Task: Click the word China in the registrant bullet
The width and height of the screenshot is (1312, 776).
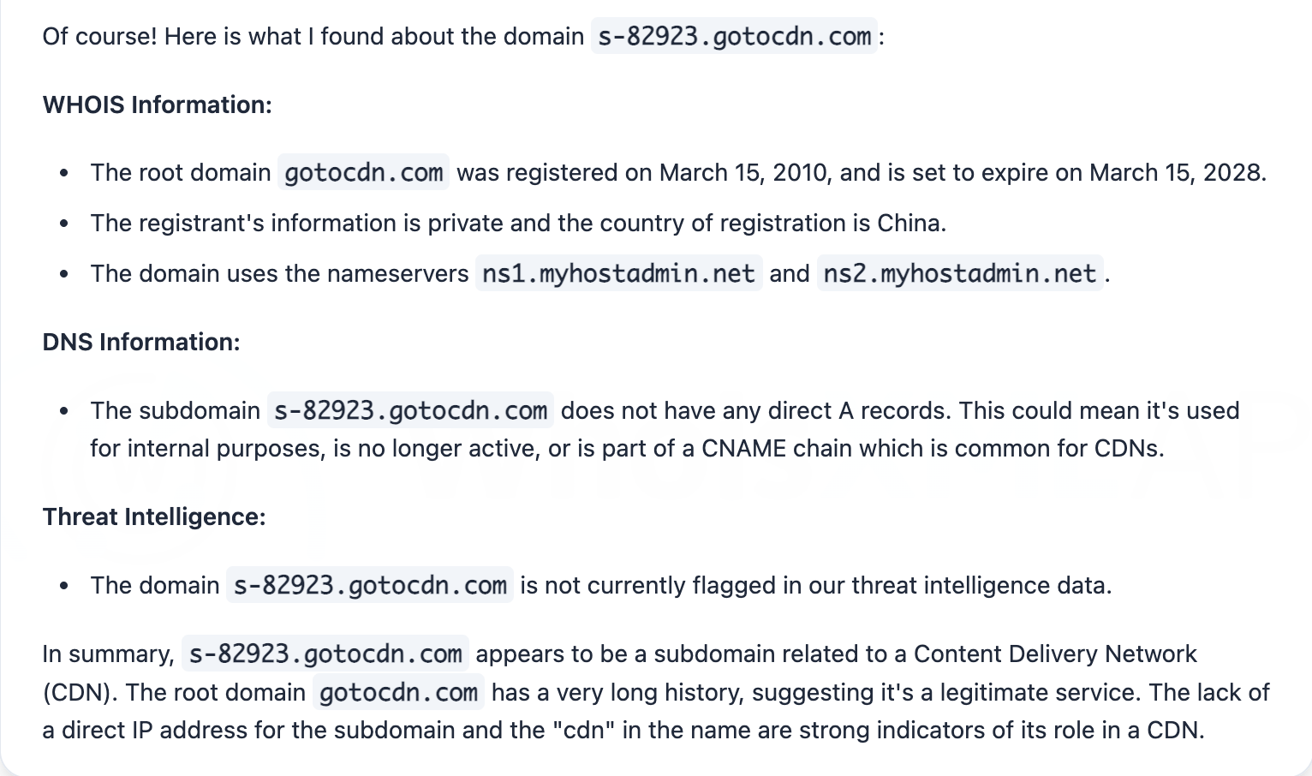Action: 909,224
